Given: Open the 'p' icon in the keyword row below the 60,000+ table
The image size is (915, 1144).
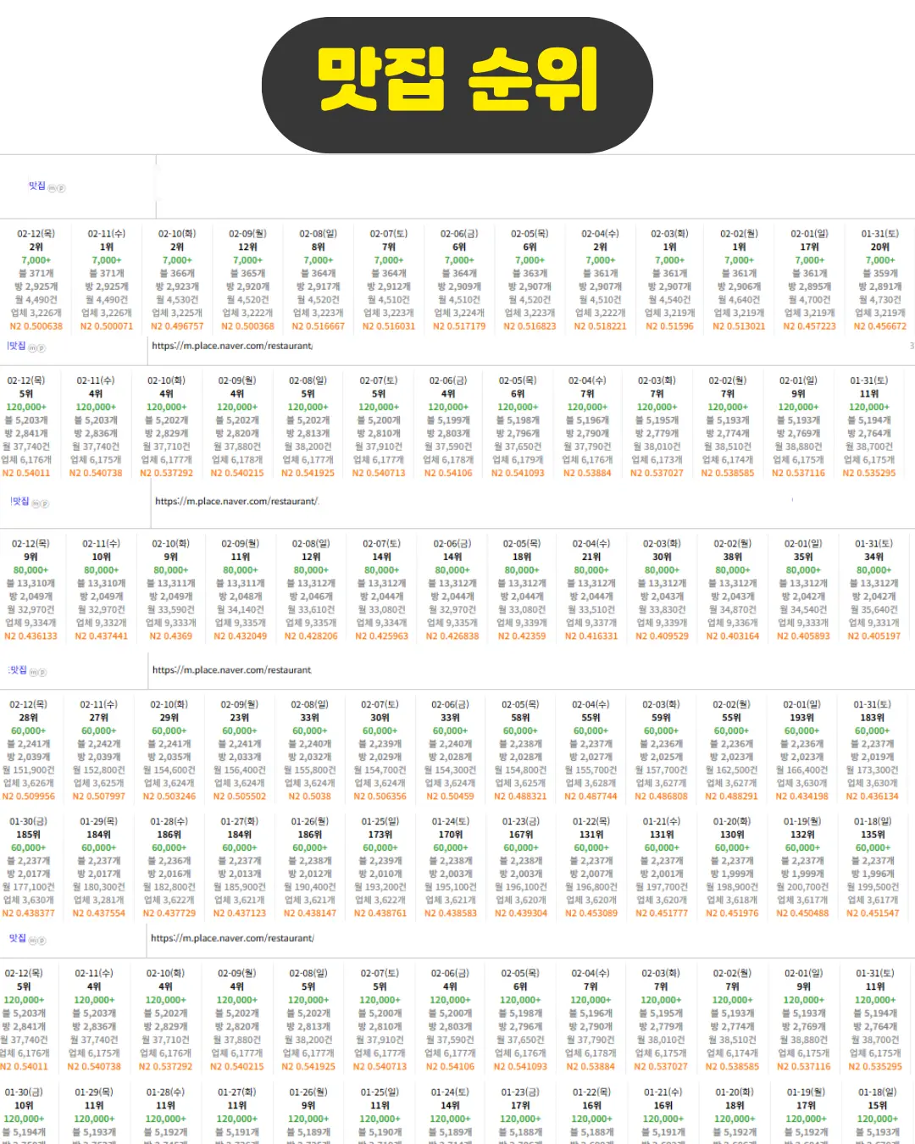Looking at the screenshot, I should pos(42,941).
